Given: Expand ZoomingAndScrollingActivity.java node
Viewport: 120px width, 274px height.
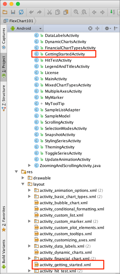Looking at the screenshot, I should point(29,165).
